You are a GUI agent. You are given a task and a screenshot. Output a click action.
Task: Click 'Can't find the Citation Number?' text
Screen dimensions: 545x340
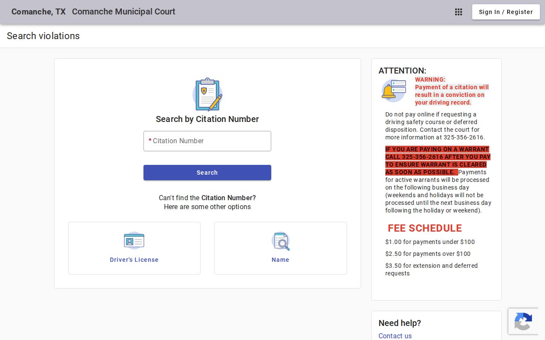click(x=207, y=198)
